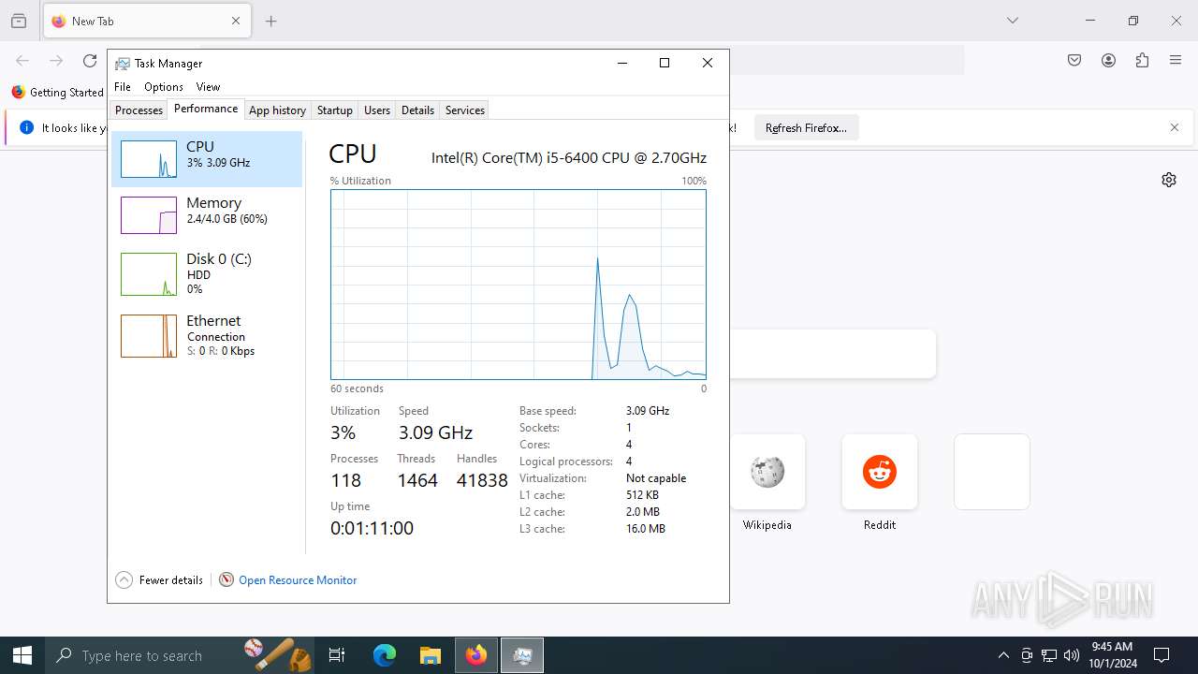Open the Firefox extensions icon
Viewport: 1198px width, 674px height.
[x=1142, y=61]
